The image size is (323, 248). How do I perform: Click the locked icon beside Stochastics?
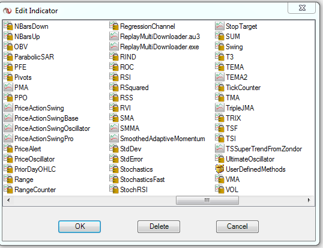(x=114, y=169)
